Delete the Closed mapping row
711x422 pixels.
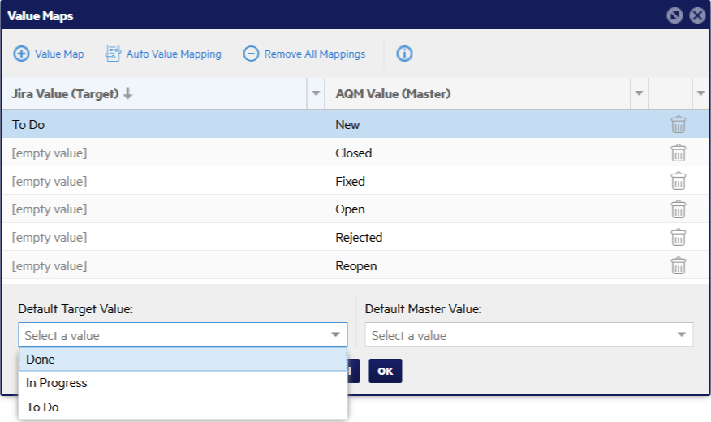click(678, 153)
